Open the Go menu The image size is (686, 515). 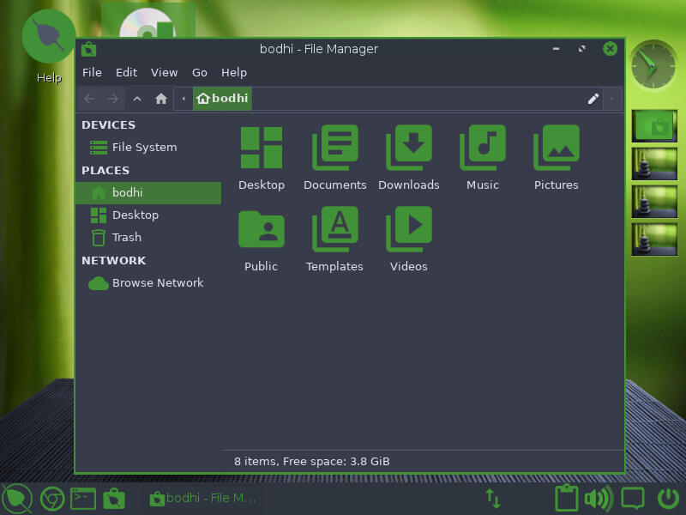coord(199,72)
